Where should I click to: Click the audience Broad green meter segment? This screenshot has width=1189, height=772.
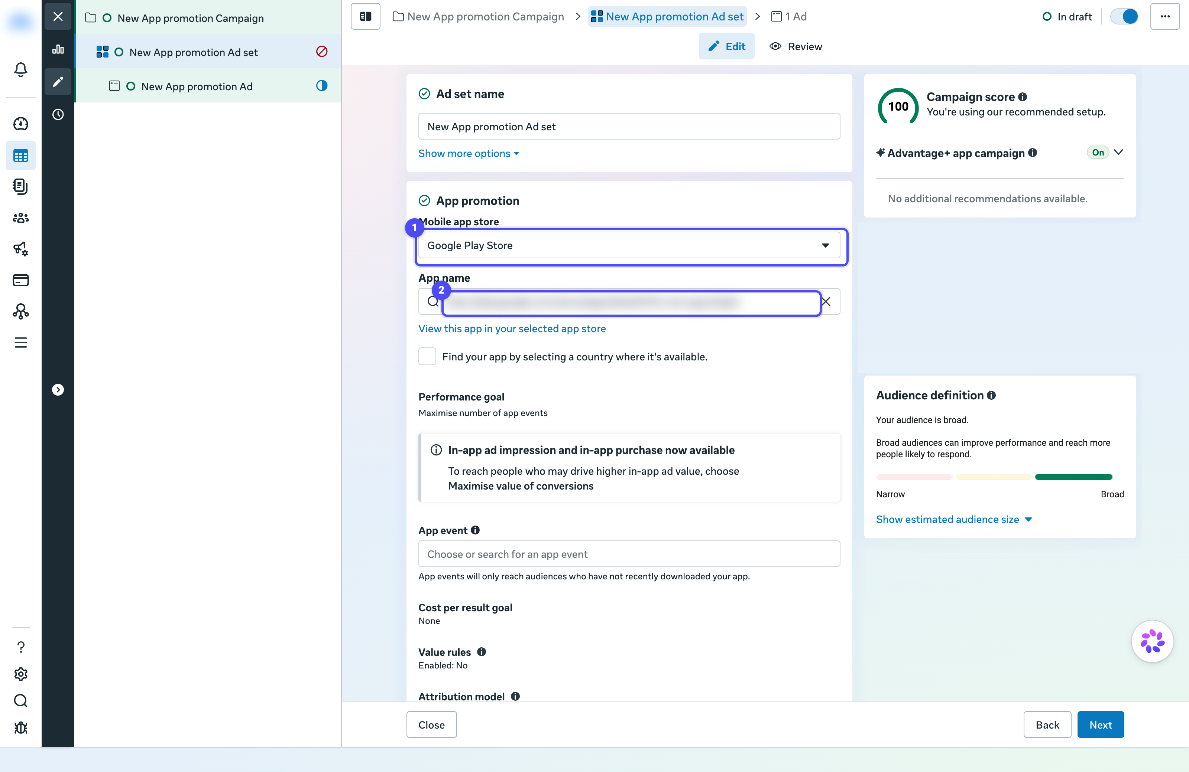(x=1073, y=477)
